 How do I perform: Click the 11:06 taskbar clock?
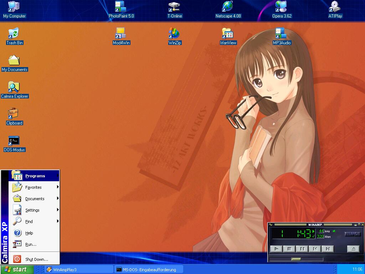(x=357, y=270)
